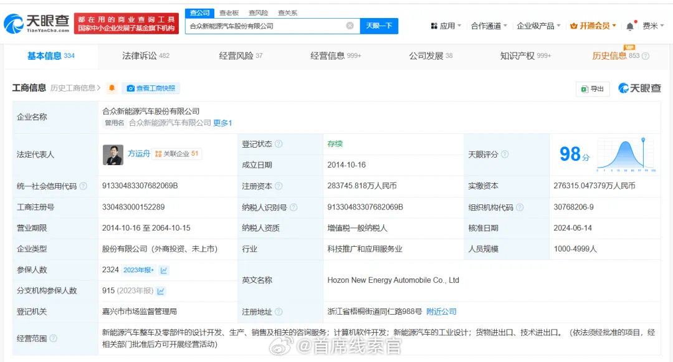
Task: Clear the search box with the X icon
Action: point(350,26)
